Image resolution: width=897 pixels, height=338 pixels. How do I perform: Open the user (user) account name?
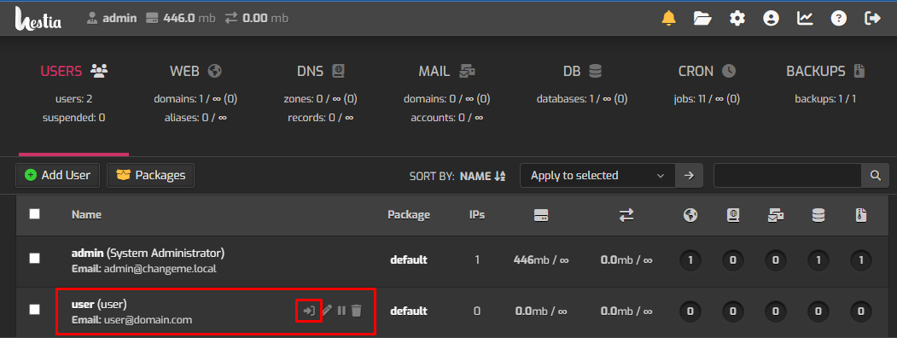tap(99, 304)
